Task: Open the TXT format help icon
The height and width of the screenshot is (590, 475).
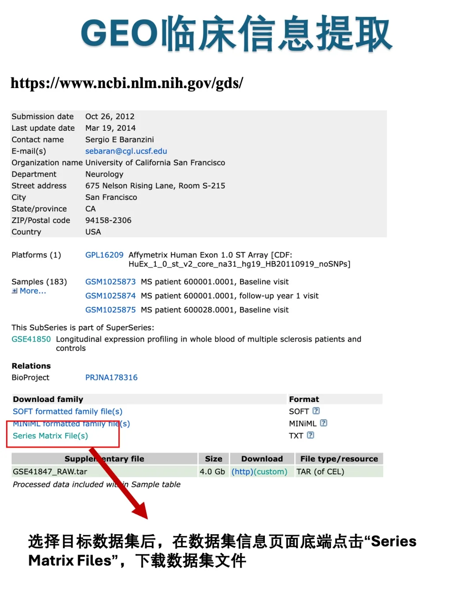Action: click(x=311, y=435)
